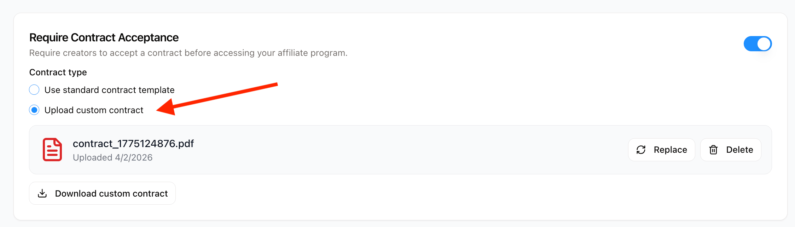Click the download tray arrow icon
The height and width of the screenshot is (227, 795).
click(42, 193)
